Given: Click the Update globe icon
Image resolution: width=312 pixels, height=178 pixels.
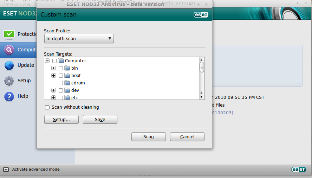Looking at the screenshot, I should click(x=9, y=65).
